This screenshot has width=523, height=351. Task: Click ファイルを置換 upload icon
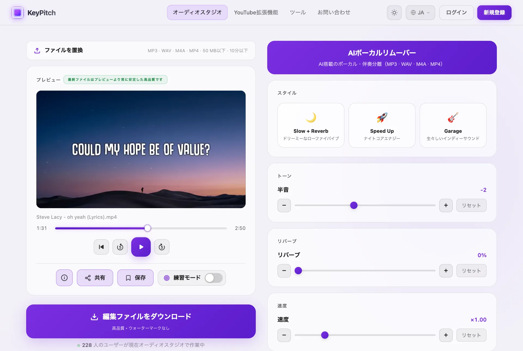click(37, 50)
